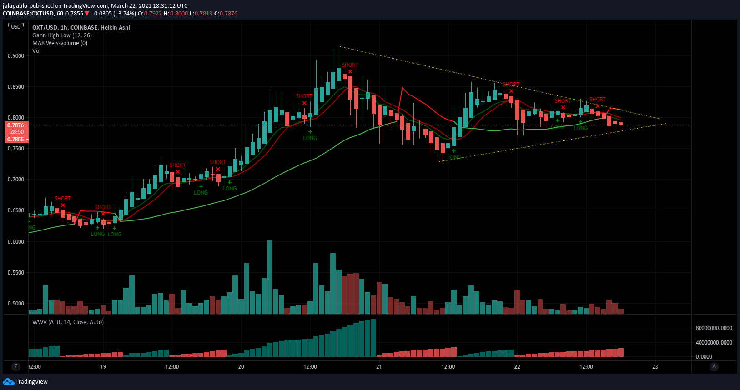This screenshot has width=740, height=390.
Task: Click the 28:50 candle countdown label
Action: pyautogui.click(x=17, y=132)
